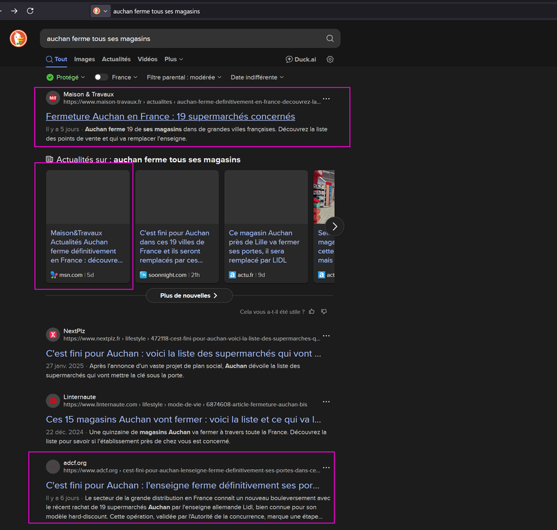Click the DuckDuckGo logo
The width and height of the screenshot is (557, 530).
coord(19,38)
